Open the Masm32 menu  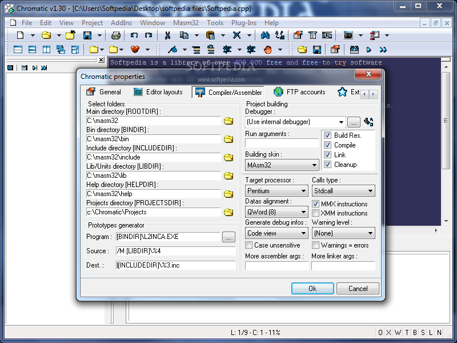pyautogui.click(x=186, y=23)
